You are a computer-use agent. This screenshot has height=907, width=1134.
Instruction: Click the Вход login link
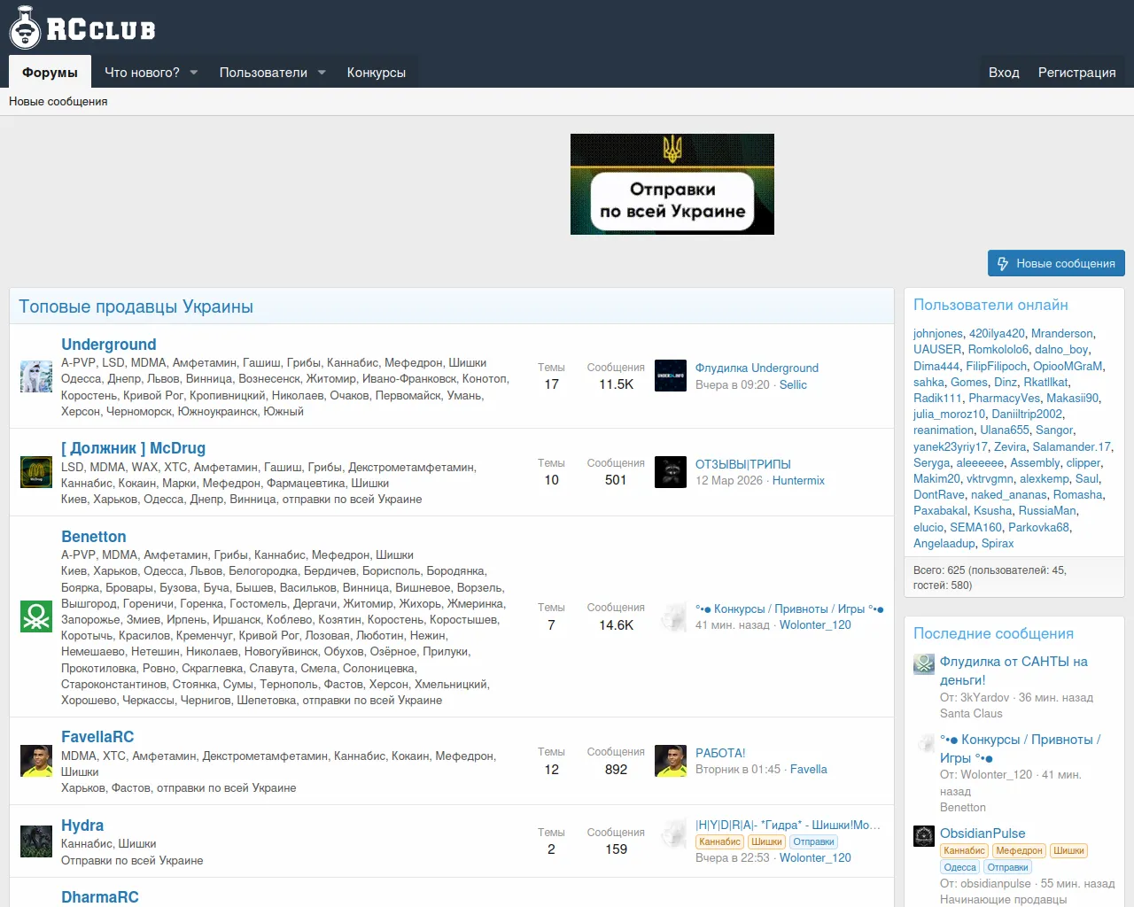(x=1003, y=73)
